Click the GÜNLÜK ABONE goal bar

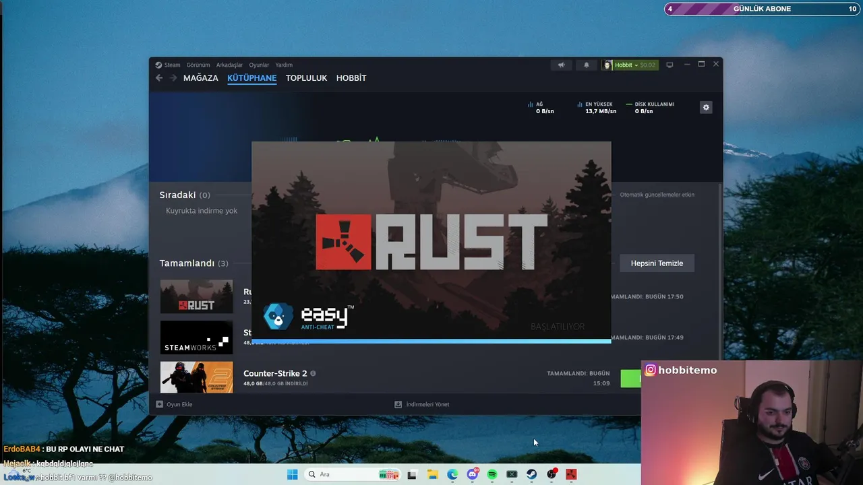[x=762, y=9]
